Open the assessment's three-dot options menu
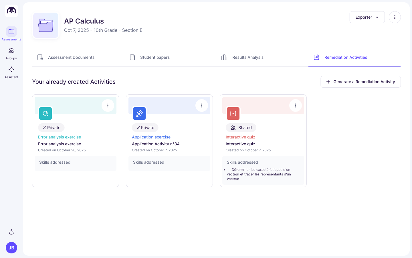The width and height of the screenshot is (412, 258). pos(395,17)
